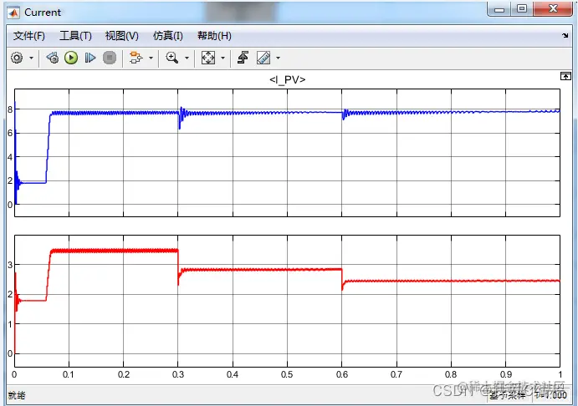
Task: Maximize the Current scope window
Action: (522, 9)
